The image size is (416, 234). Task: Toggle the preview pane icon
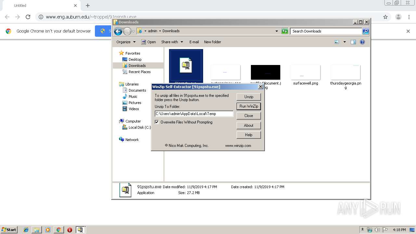(x=353, y=42)
